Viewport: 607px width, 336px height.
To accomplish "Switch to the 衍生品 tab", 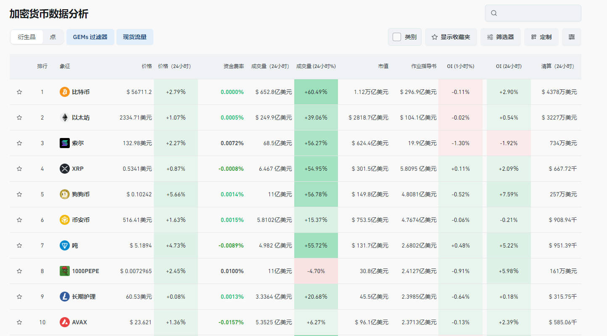I will (x=26, y=37).
